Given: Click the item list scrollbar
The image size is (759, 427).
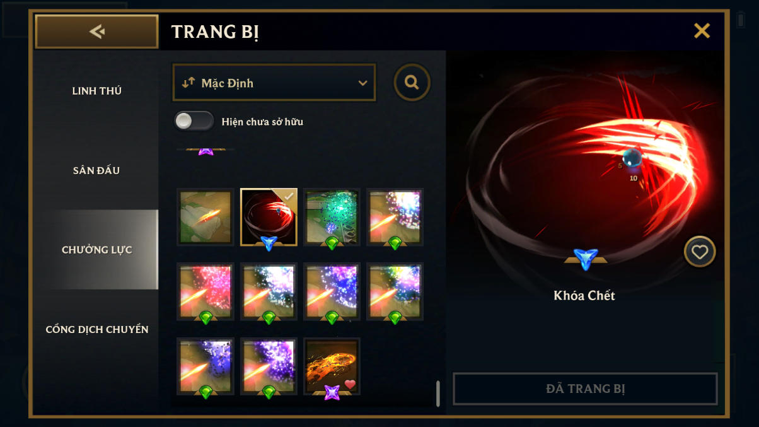Looking at the screenshot, I should coord(437,394).
